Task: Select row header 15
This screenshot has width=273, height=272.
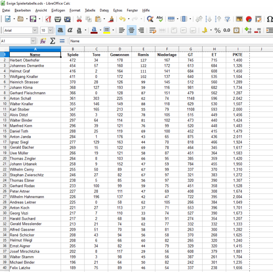Action: point(4,131)
